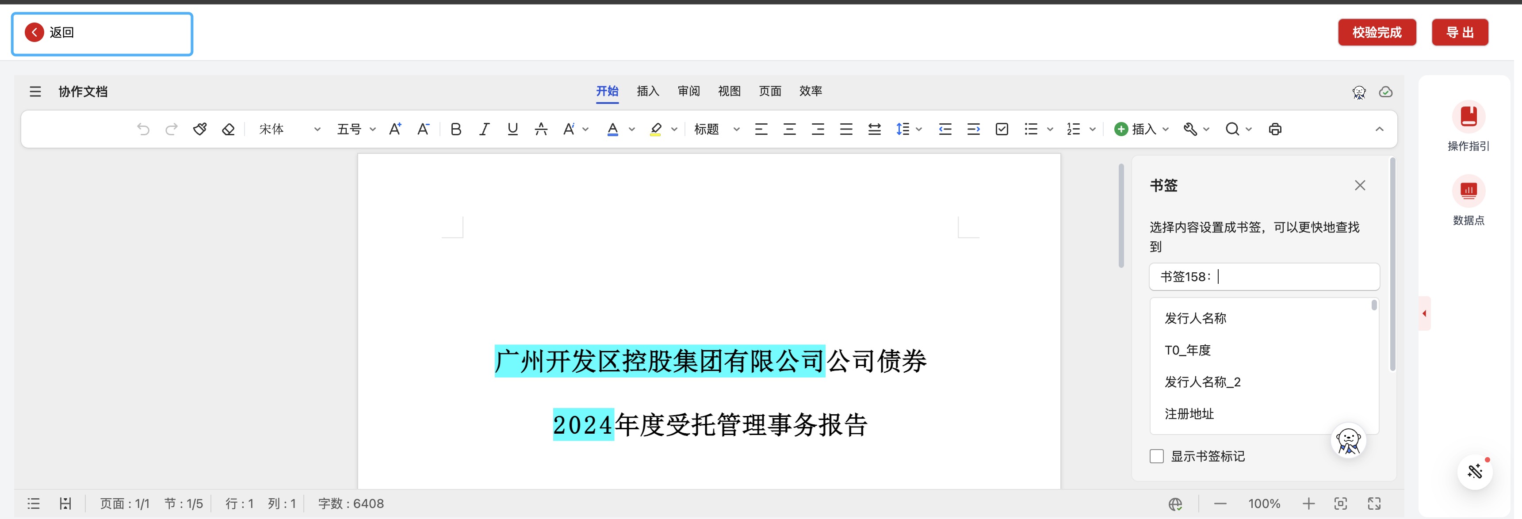Screen dimensions: 1522x519
Task: Click the fit-to-page icon
Action: click(x=1341, y=504)
